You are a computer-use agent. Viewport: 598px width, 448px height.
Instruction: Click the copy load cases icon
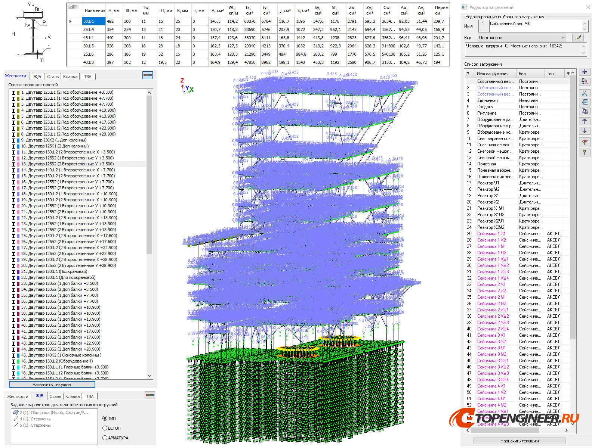585,111
